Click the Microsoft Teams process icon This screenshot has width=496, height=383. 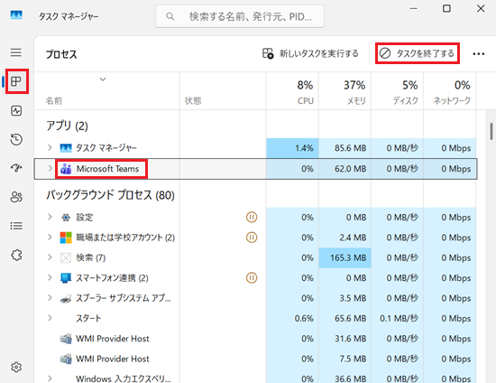pos(66,169)
